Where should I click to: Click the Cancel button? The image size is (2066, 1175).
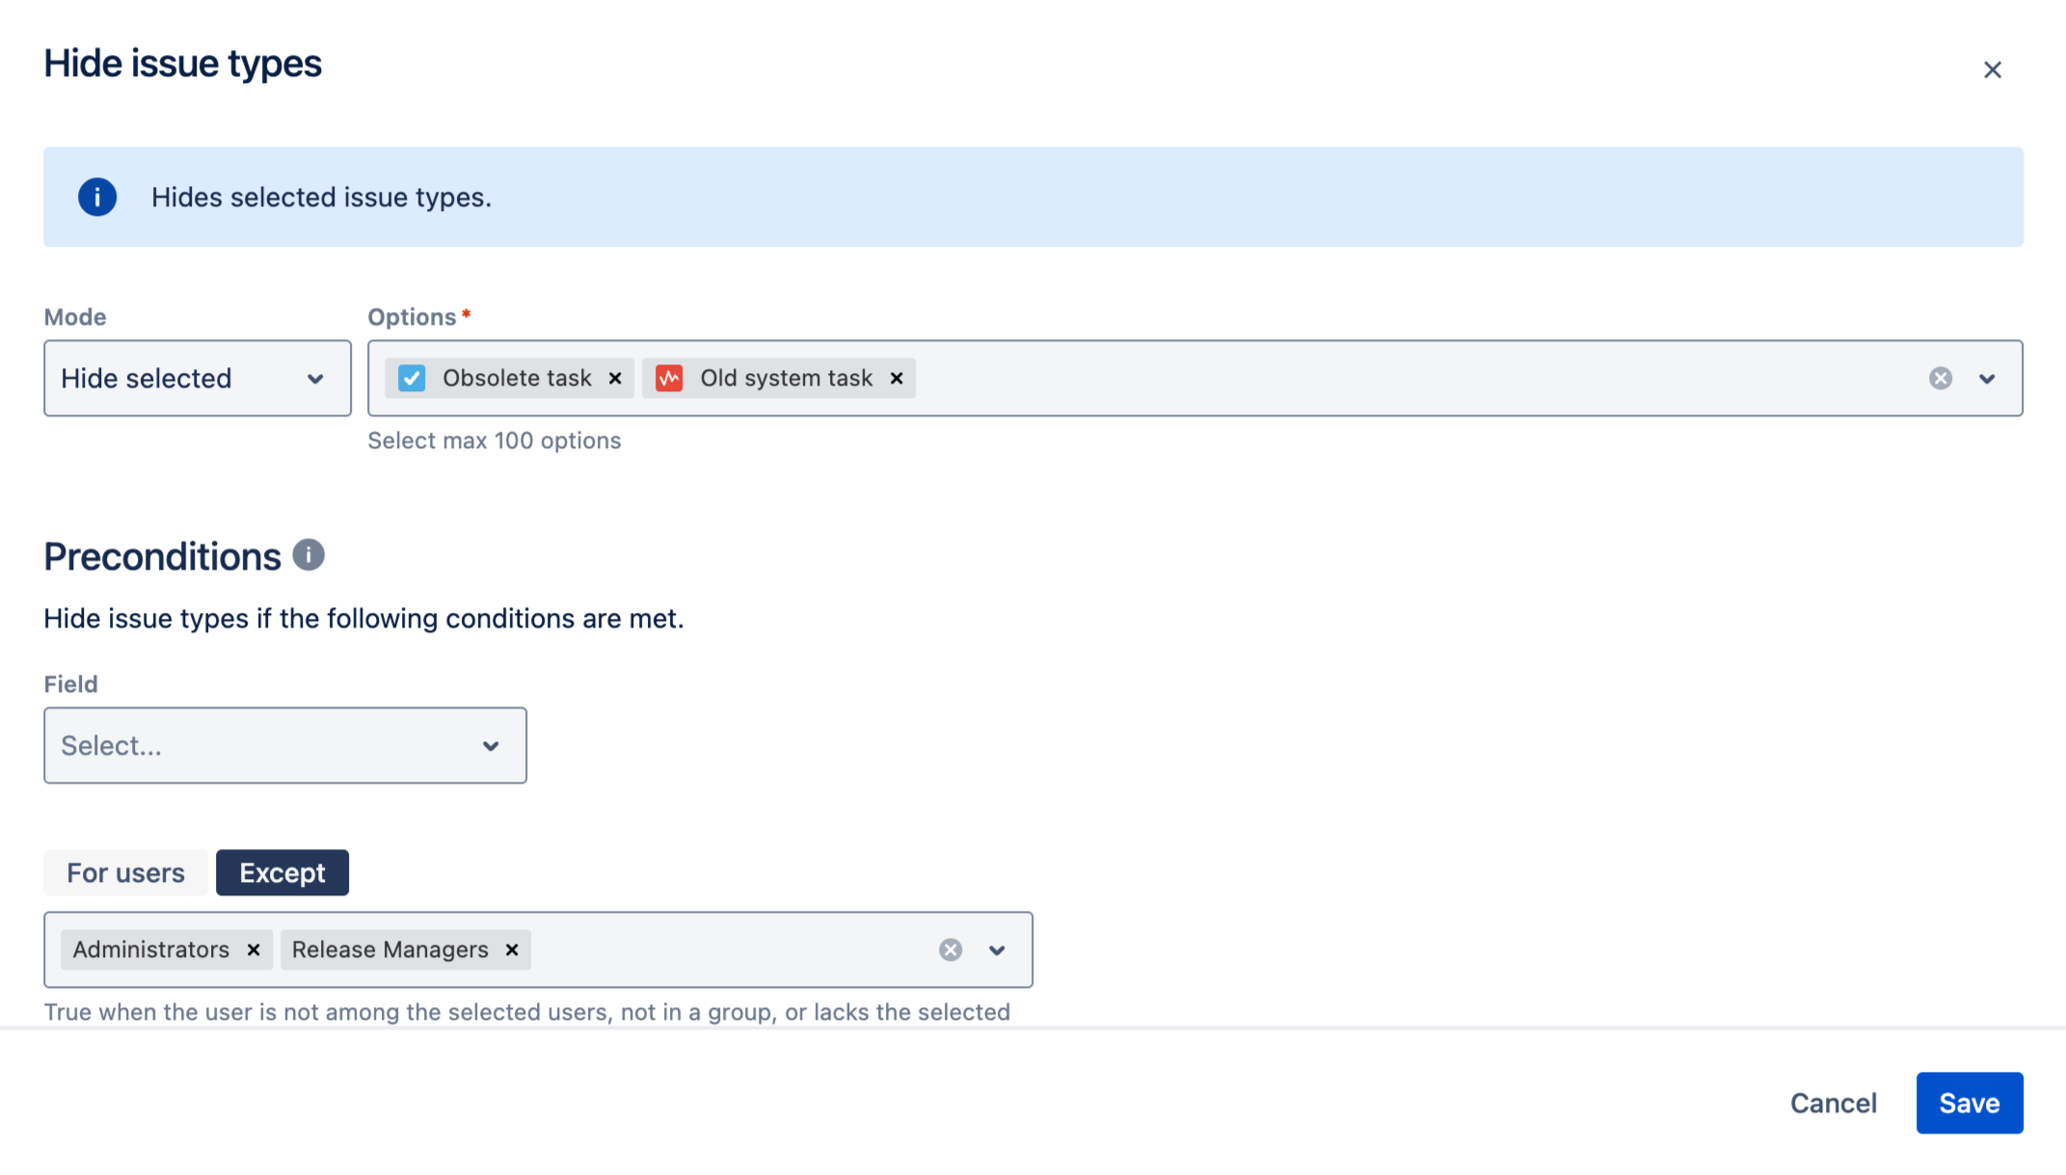tap(1833, 1103)
